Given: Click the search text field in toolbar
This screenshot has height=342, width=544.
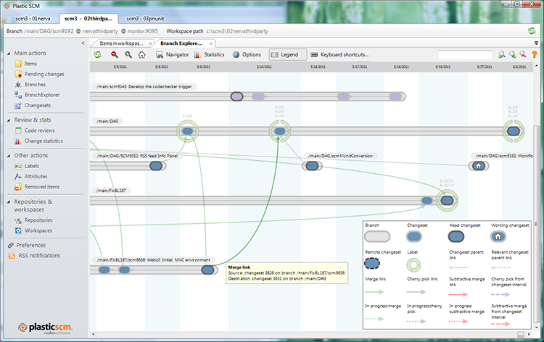Looking at the screenshot, I should [465, 55].
